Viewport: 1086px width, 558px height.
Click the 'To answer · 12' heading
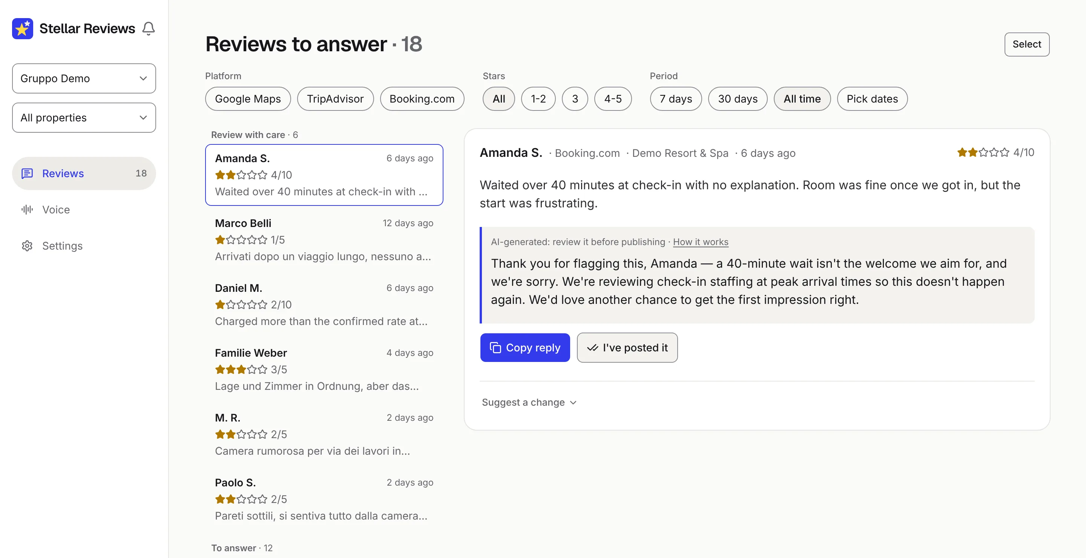[242, 548]
